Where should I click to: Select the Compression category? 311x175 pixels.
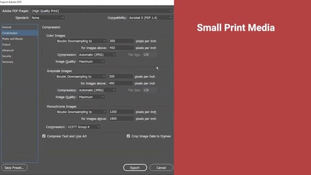(x=19, y=33)
